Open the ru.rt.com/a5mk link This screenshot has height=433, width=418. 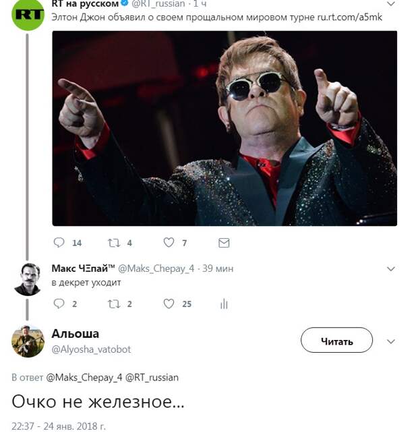[349, 18]
